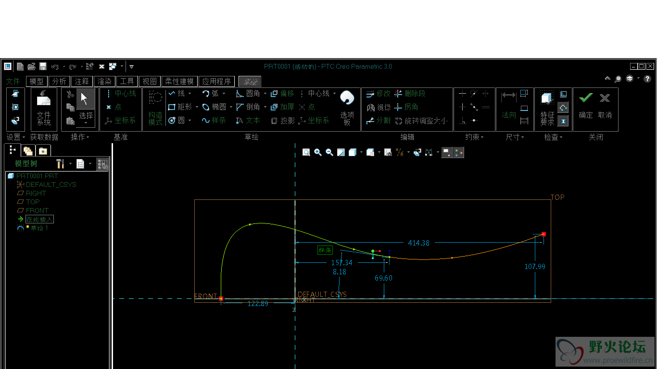The width and height of the screenshot is (657, 369).
Task: Switch to the 视图 ribbon tab
Action: (x=150, y=81)
